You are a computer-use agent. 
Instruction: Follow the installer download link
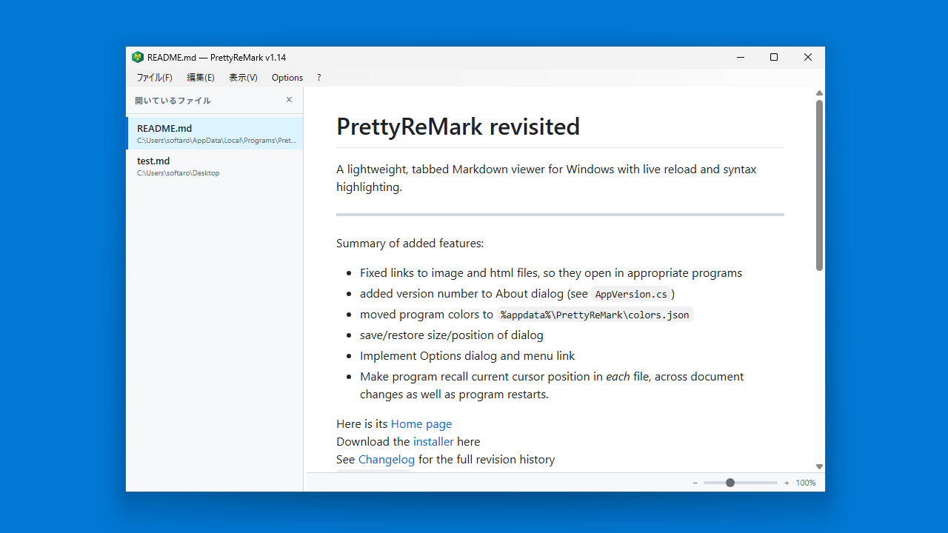[433, 441]
